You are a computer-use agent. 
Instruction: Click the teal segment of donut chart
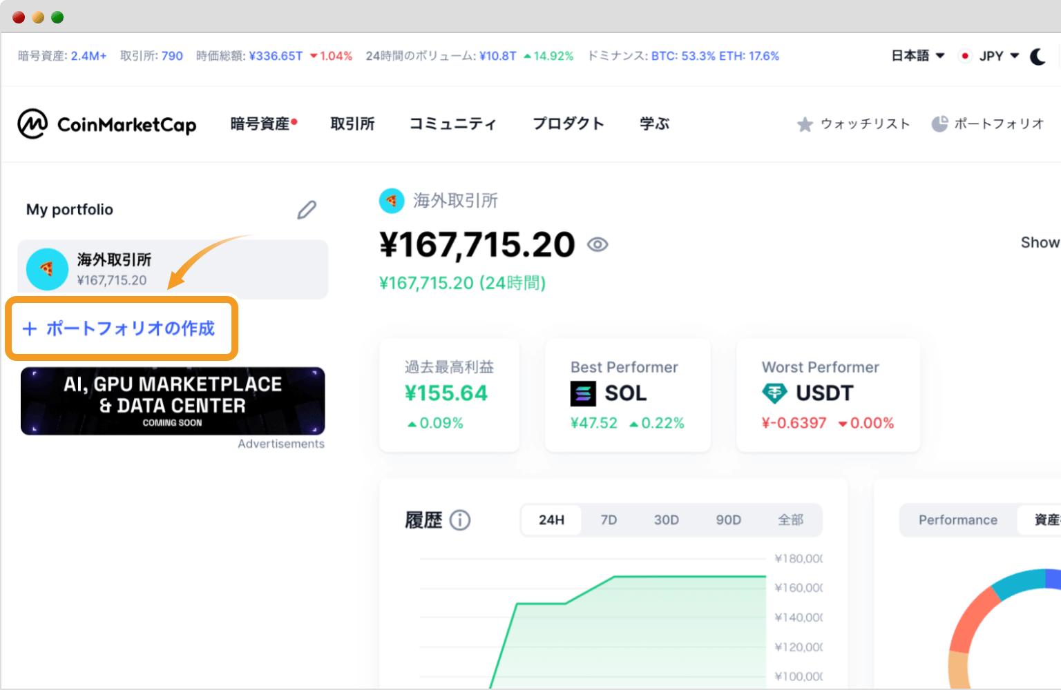[x=1020, y=582]
